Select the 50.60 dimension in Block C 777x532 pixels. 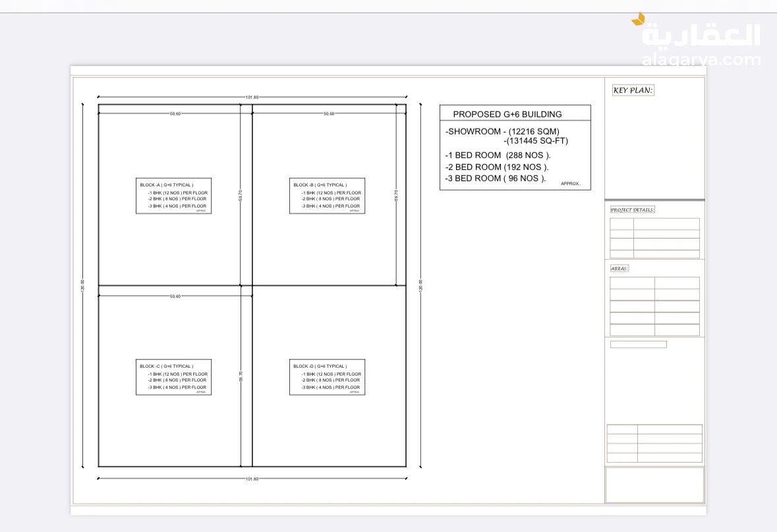click(175, 297)
